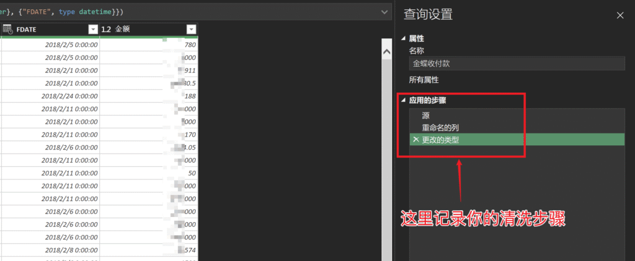Select the 源 step

517,116
